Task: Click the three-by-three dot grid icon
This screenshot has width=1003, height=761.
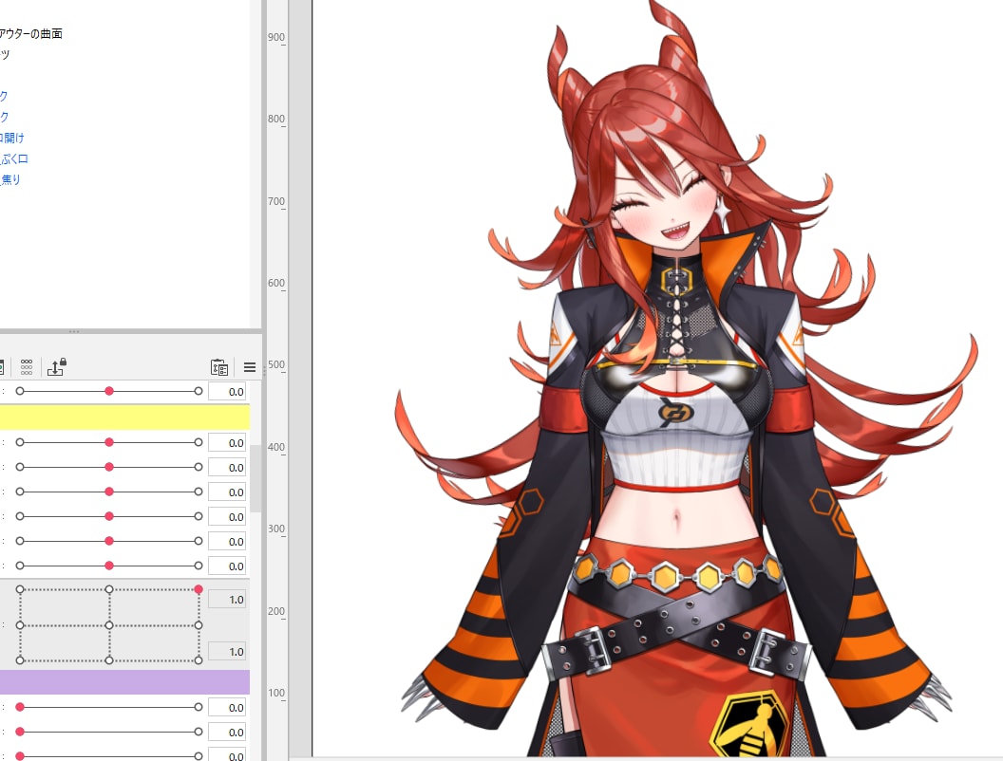Action: click(27, 367)
